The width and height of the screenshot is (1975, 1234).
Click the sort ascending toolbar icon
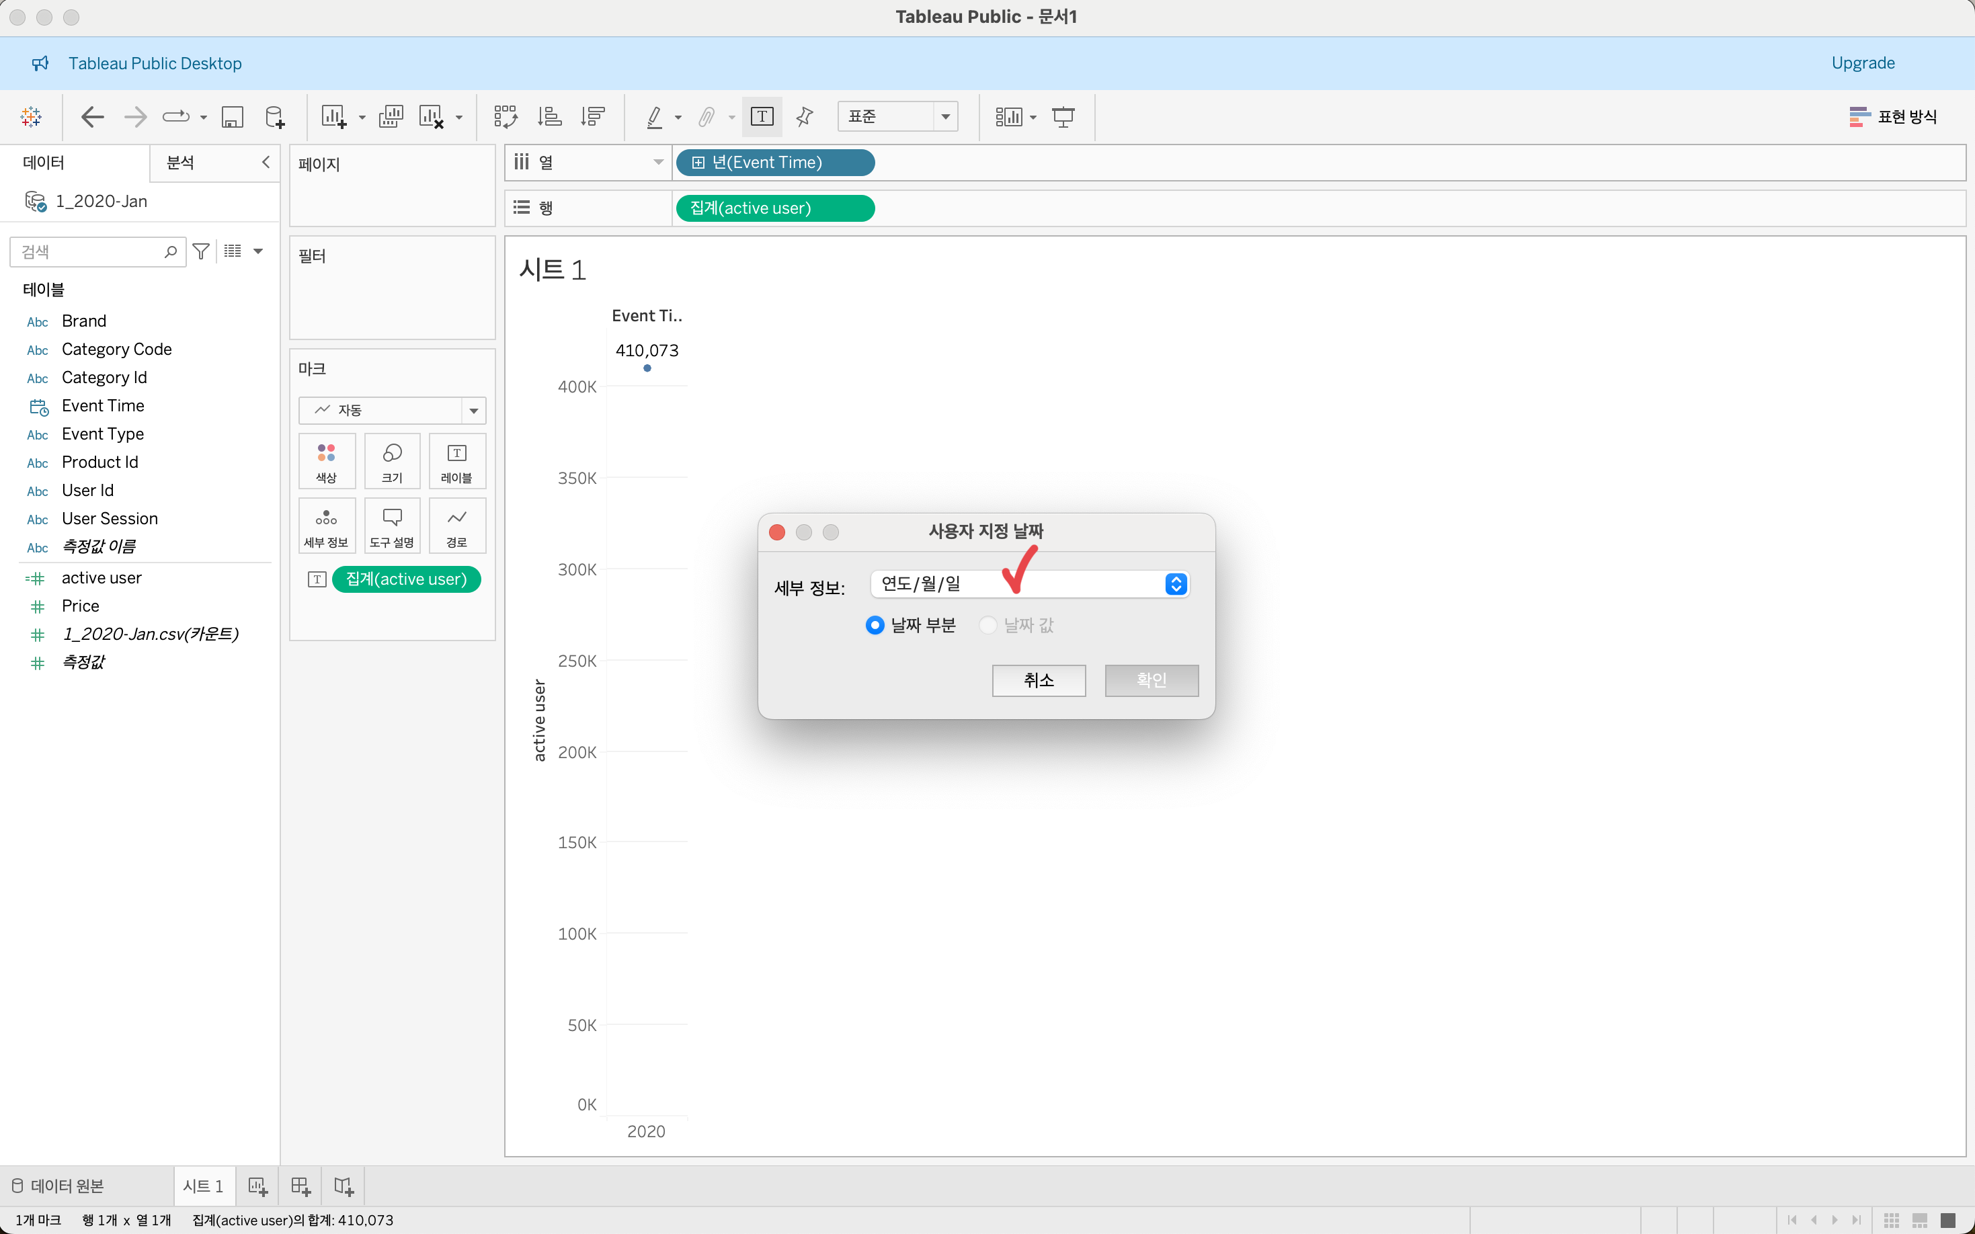click(x=549, y=117)
